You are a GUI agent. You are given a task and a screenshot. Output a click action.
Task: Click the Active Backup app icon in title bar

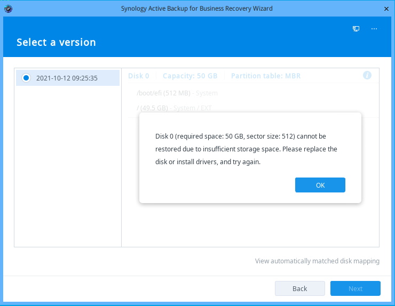pyautogui.click(x=9, y=9)
